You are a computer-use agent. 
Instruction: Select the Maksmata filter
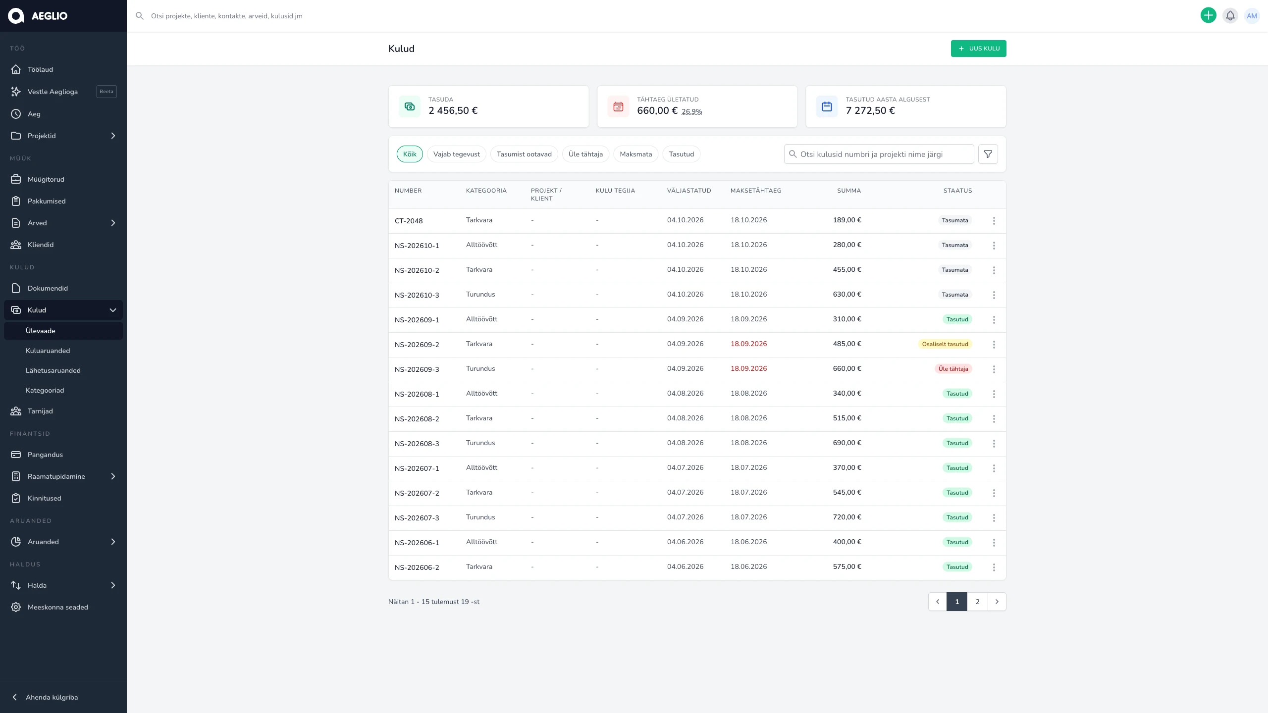(x=635, y=154)
